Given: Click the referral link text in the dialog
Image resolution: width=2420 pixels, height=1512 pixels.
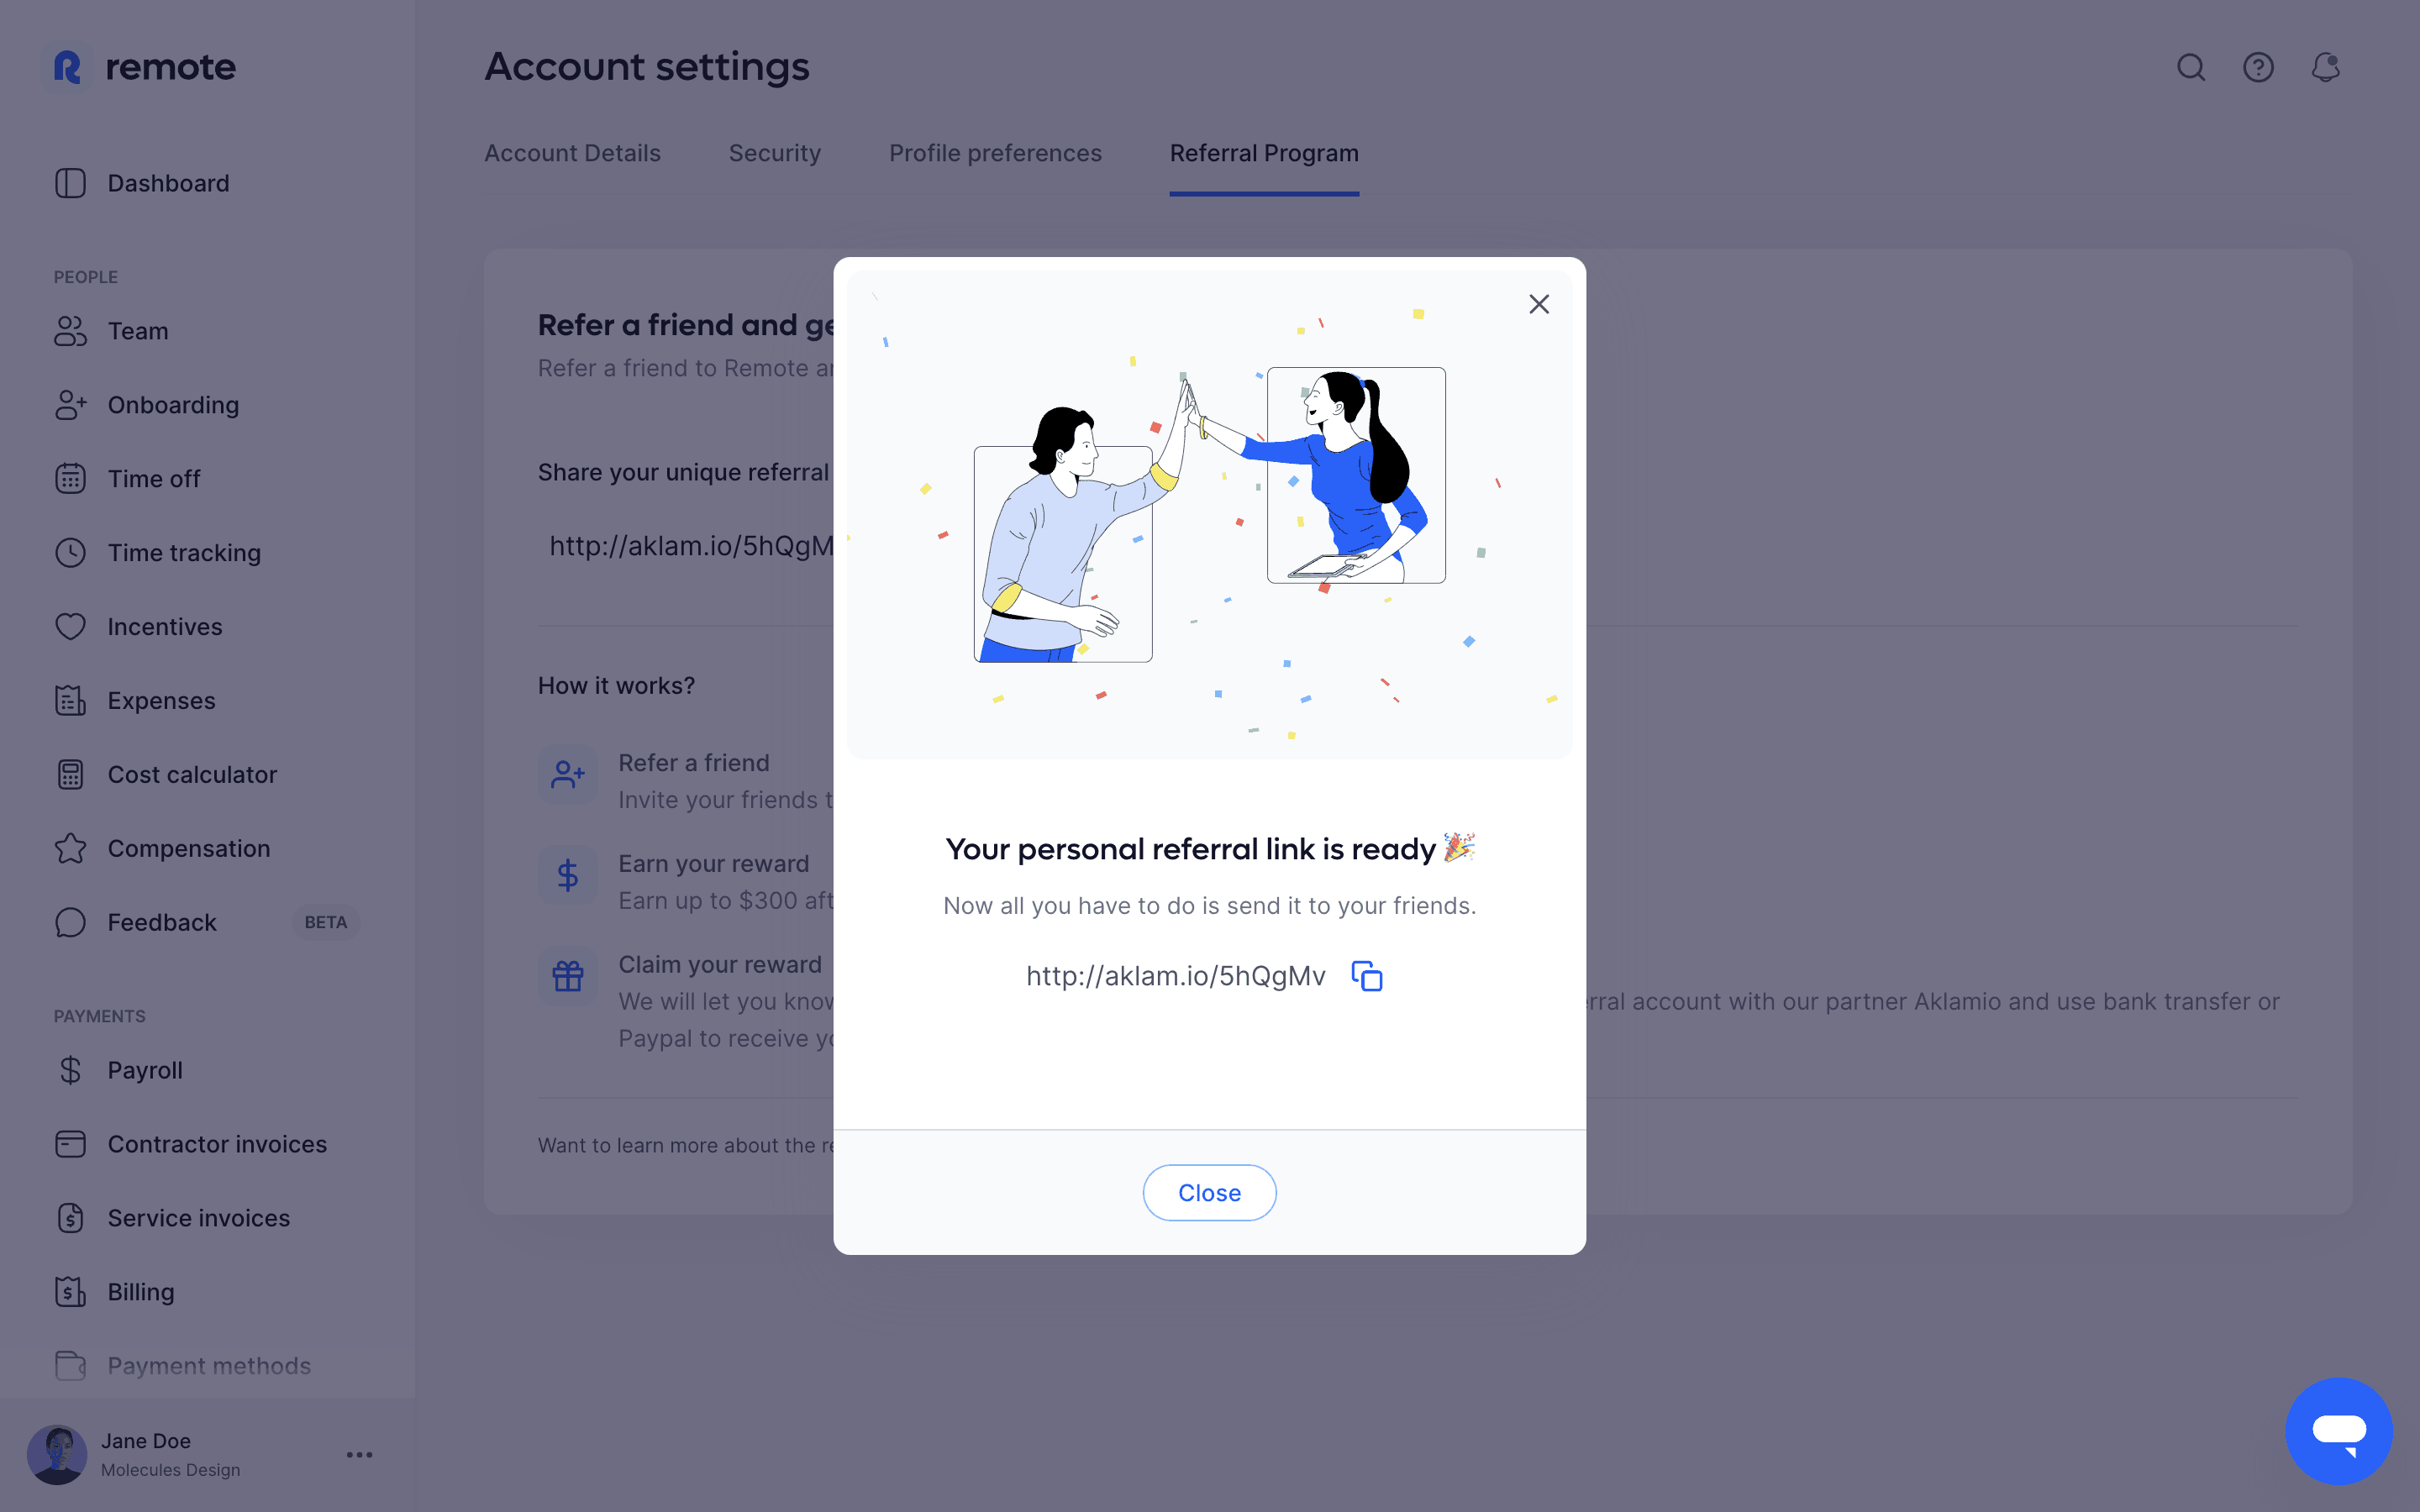Looking at the screenshot, I should click(x=1175, y=976).
